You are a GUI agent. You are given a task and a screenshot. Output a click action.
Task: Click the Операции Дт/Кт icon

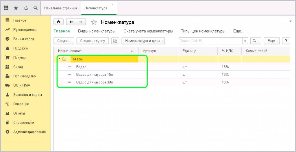tap(7, 104)
